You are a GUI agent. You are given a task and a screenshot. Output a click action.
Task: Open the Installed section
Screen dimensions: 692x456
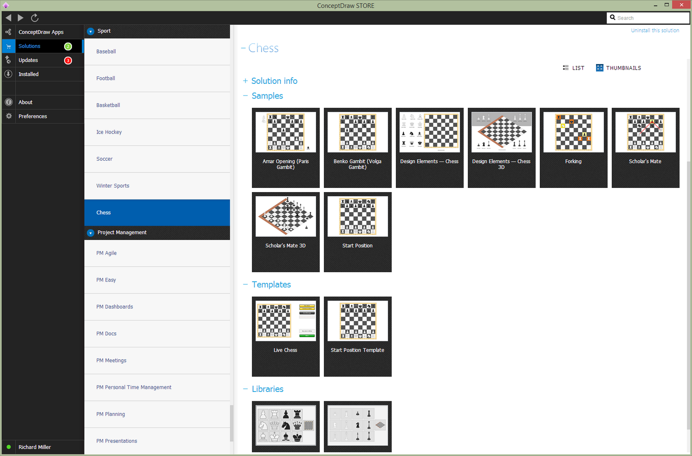(x=43, y=74)
